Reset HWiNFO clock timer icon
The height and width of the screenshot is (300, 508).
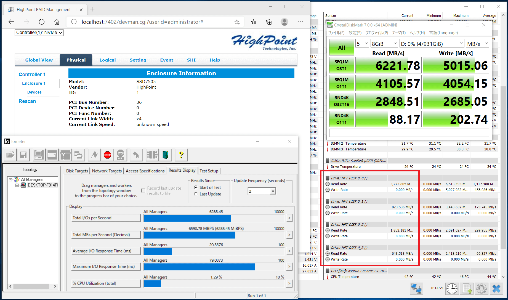[x=452, y=289]
